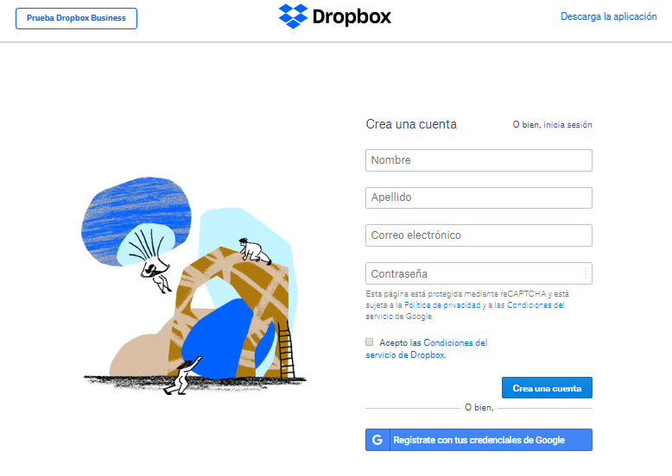Accept the Dropbox terms checkbox

click(x=370, y=341)
